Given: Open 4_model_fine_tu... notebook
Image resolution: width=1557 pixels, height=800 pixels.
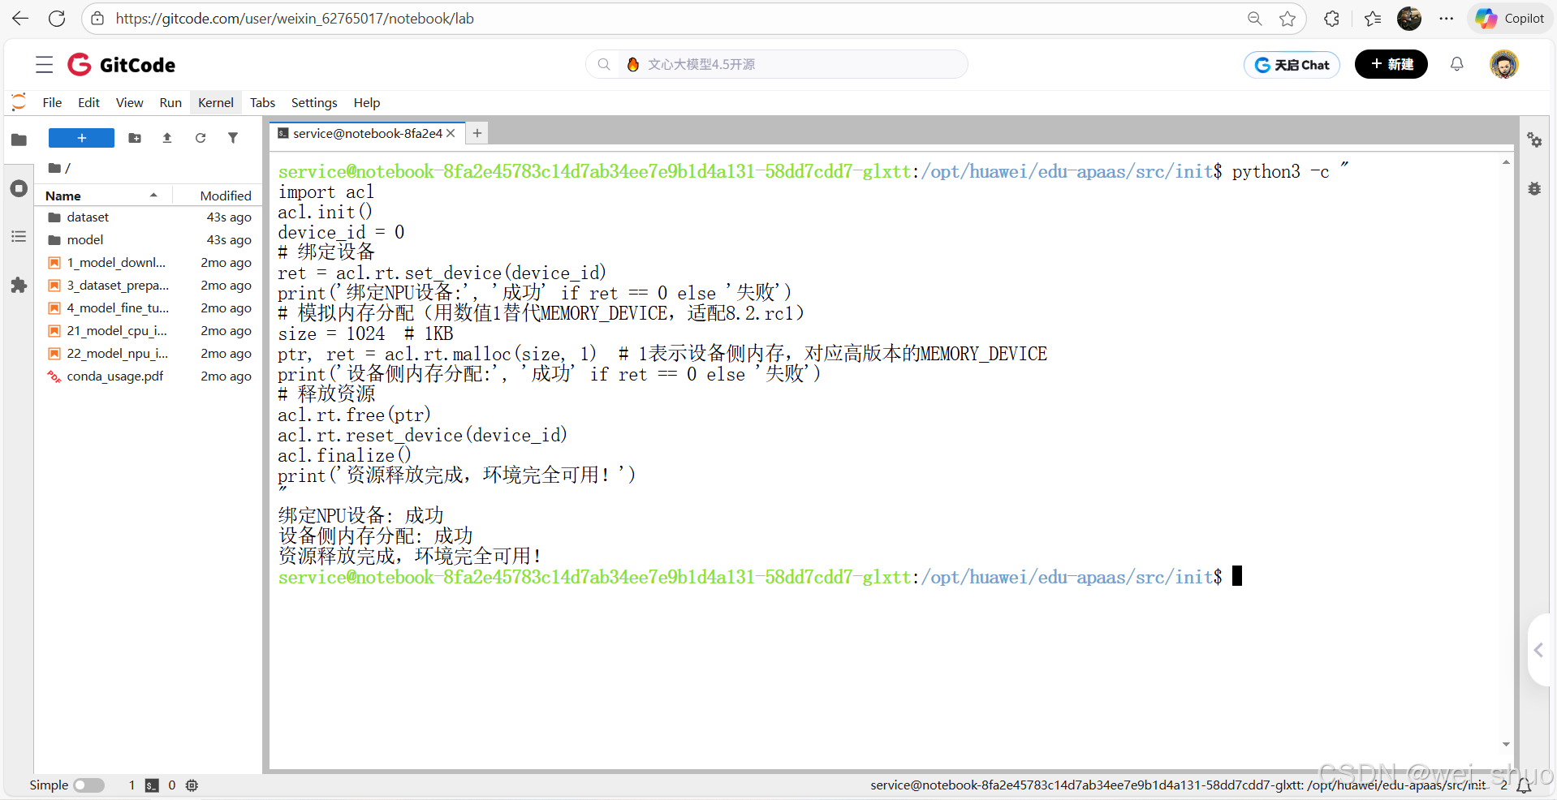Looking at the screenshot, I should click(149, 308).
